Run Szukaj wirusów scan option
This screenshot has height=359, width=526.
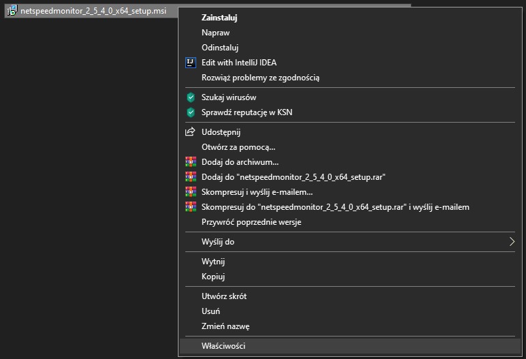click(x=350, y=97)
